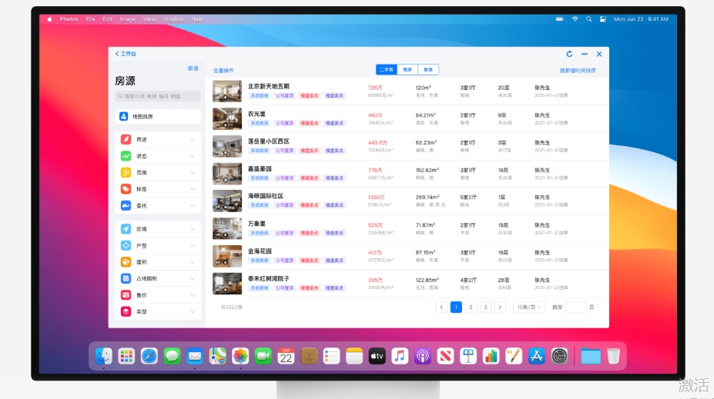Open Finder from the dock
This screenshot has height=399, width=714.
point(104,356)
